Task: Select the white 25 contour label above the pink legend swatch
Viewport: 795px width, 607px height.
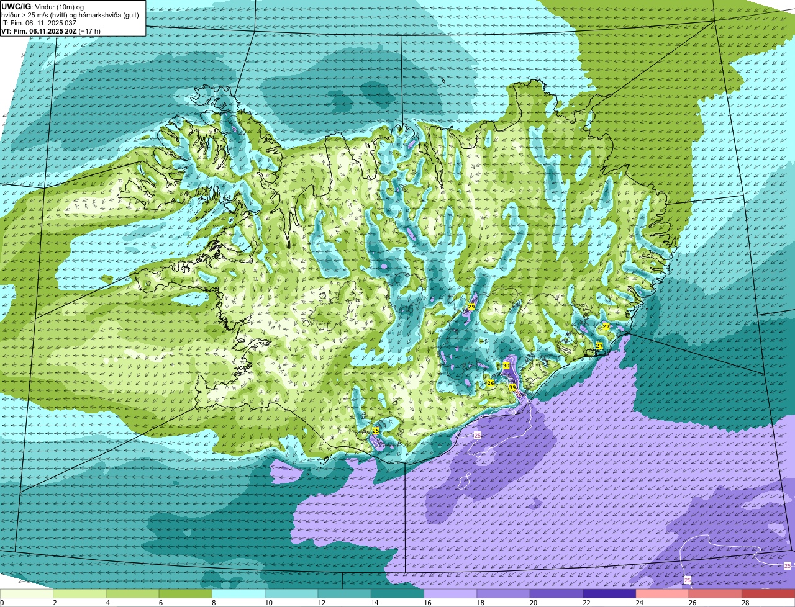Action: (688, 580)
